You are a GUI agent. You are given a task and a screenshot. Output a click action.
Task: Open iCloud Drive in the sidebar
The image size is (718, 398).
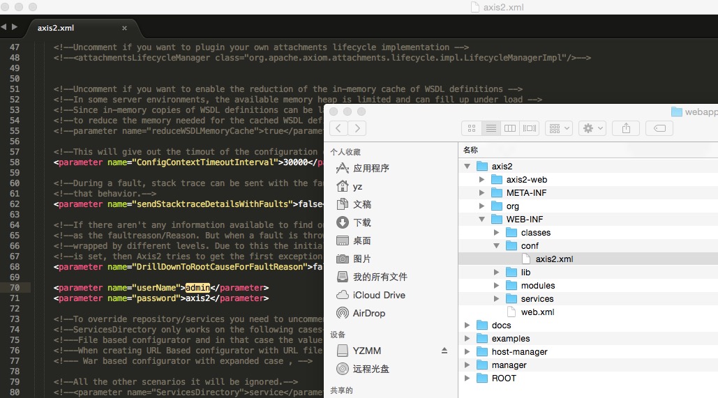click(x=371, y=295)
